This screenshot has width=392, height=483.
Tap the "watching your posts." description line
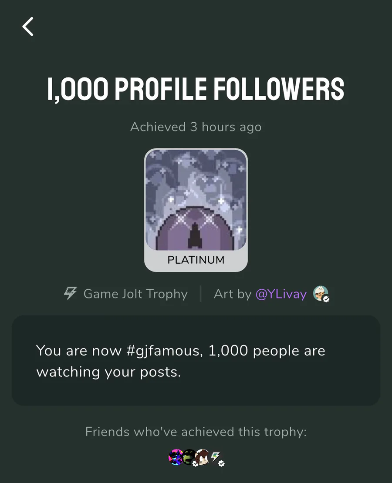pyautogui.click(x=108, y=372)
